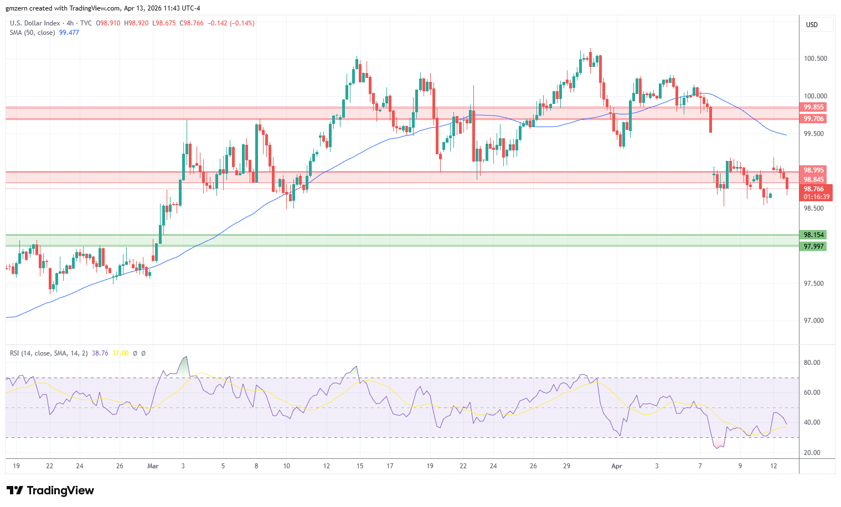
Task: Click the 98.845 red price label
Action: coord(813,179)
